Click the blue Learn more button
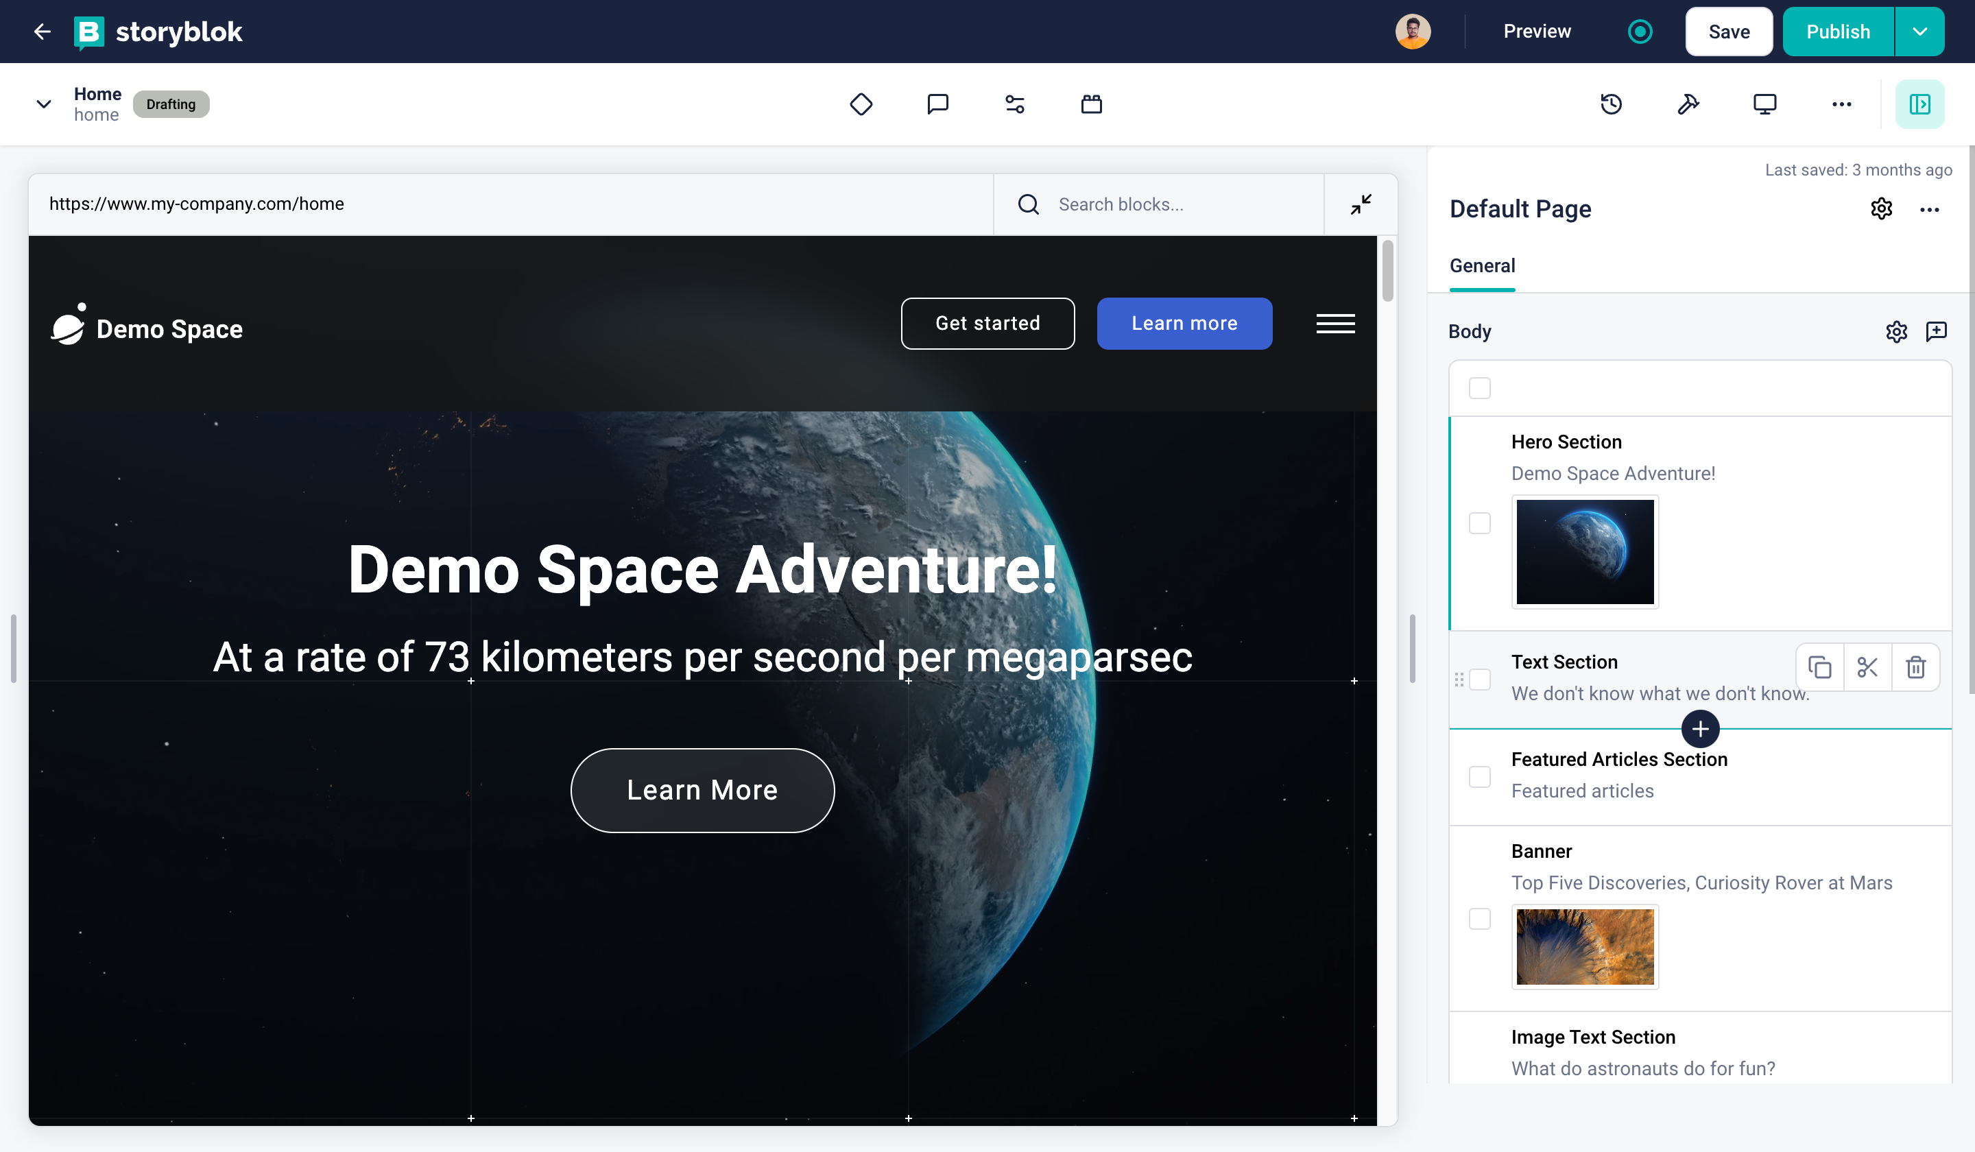1975x1152 pixels. coord(1184,324)
